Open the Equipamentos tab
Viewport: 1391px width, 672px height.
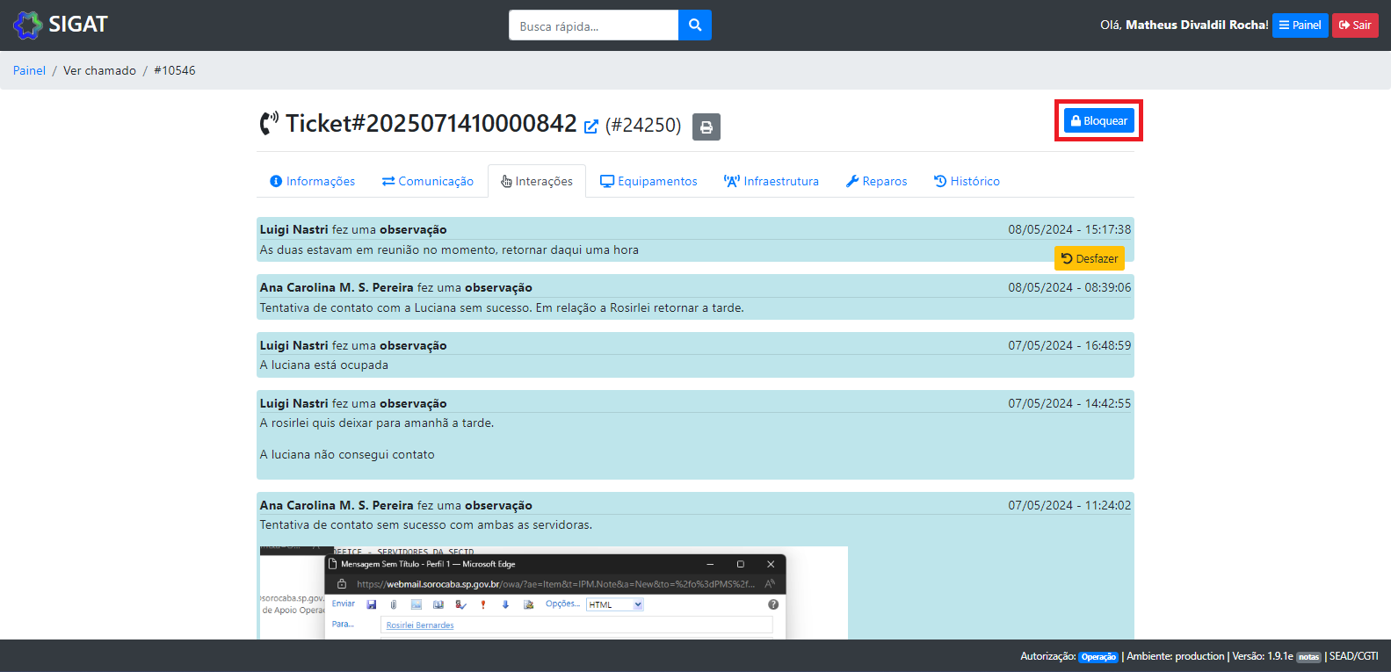coord(648,181)
